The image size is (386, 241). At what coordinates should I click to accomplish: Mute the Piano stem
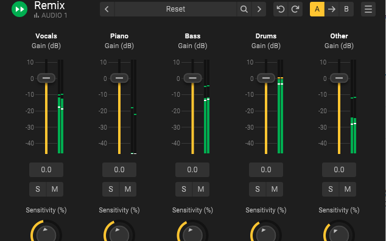point(128,189)
